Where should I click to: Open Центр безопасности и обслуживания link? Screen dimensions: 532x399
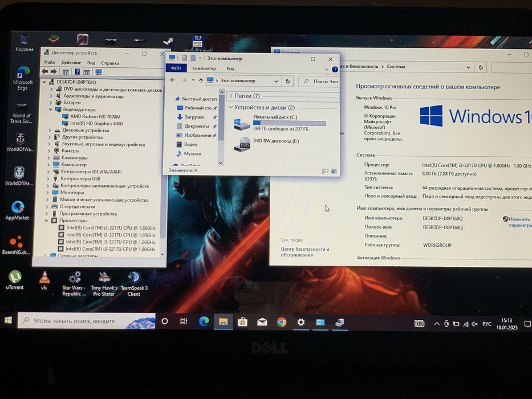pyautogui.click(x=305, y=252)
